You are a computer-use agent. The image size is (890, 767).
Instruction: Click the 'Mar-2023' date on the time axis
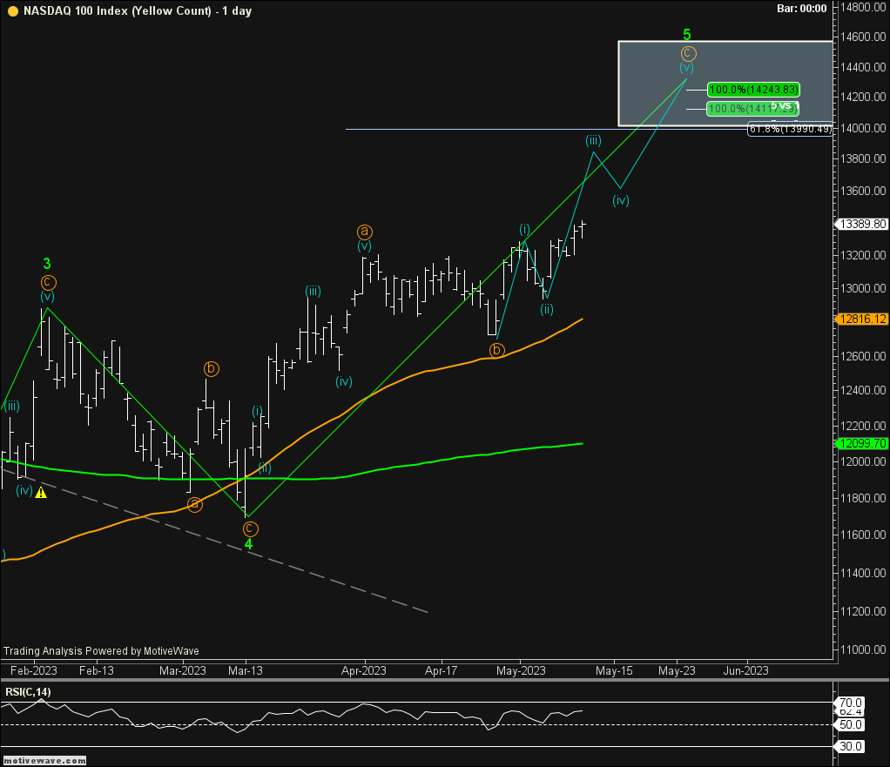point(183,670)
